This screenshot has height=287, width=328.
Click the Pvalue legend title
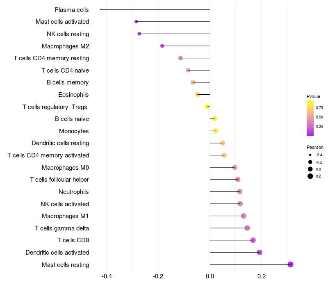(x=313, y=96)
